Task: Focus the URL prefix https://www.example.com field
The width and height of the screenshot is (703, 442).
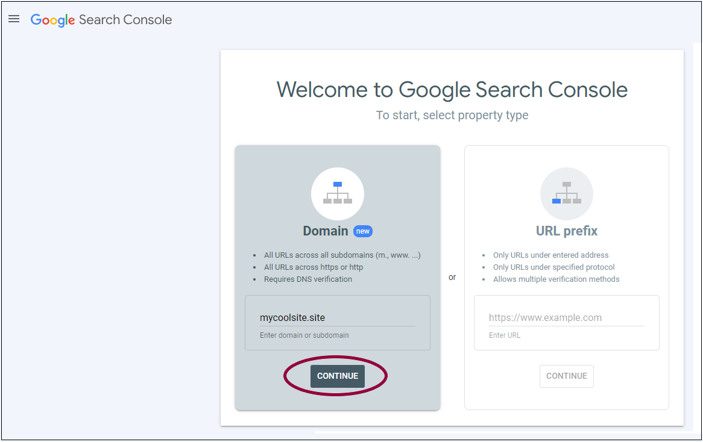Action: pyautogui.click(x=567, y=318)
